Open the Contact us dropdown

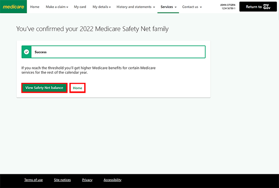(x=192, y=7)
